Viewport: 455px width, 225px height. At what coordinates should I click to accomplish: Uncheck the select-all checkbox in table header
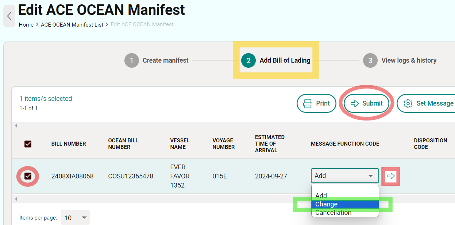pyautogui.click(x=28, y=144)
